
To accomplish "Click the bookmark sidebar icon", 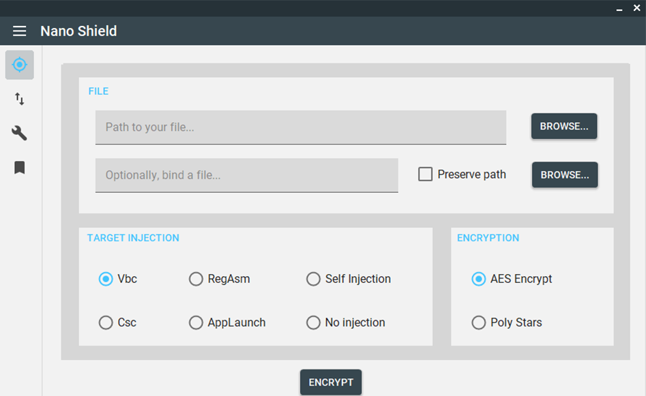I will [20, 167].
